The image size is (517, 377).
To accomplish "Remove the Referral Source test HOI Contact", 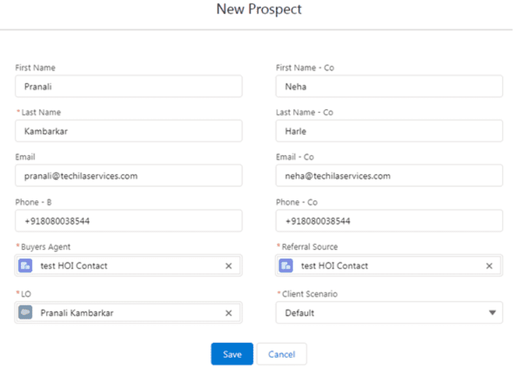I will 489,266.
